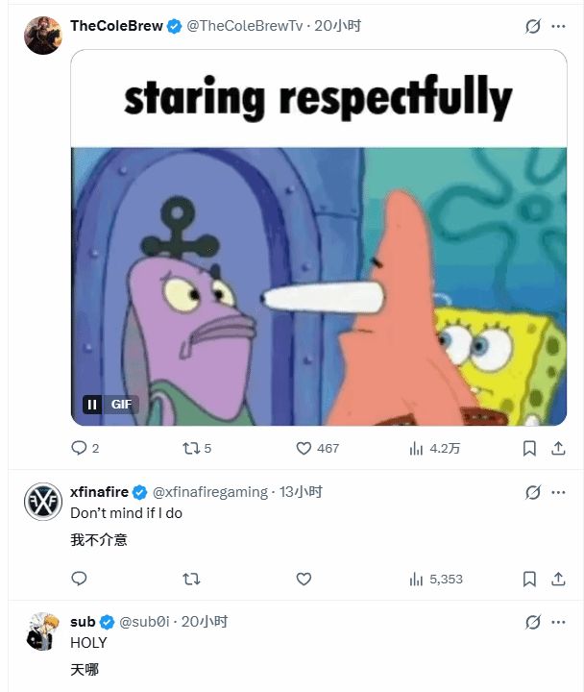The height and width of the screenshot is (692, 584).
Task: Like TheColeBrew's tweet with 467 likes
Action: tap(304, 448)
